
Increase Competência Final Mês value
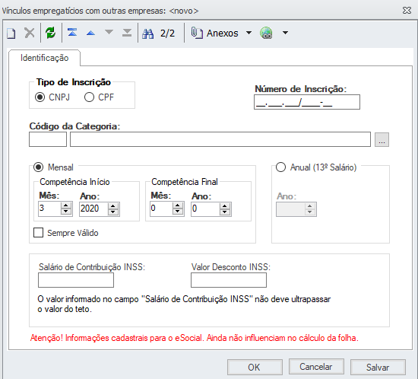(x=178, y=205)
